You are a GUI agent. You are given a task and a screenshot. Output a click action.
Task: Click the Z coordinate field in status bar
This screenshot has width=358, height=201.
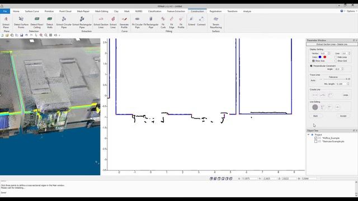pyautogui.click(x=289, y=179)
